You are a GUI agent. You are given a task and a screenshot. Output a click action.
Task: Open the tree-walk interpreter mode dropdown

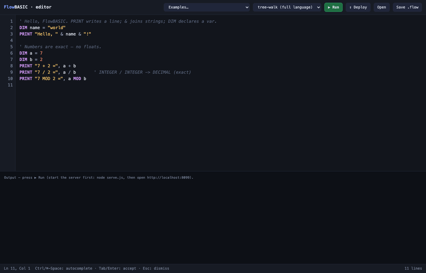287,7
